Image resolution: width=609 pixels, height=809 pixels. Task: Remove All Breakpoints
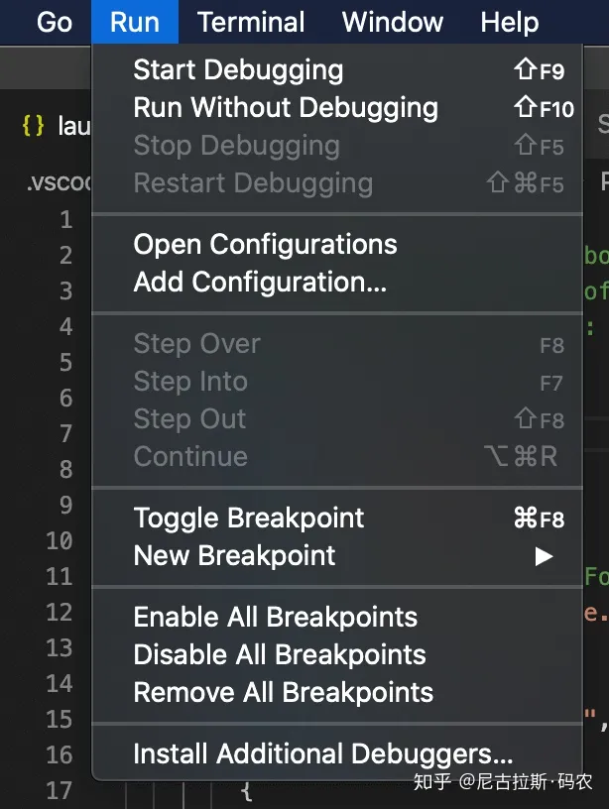(283, 692)
